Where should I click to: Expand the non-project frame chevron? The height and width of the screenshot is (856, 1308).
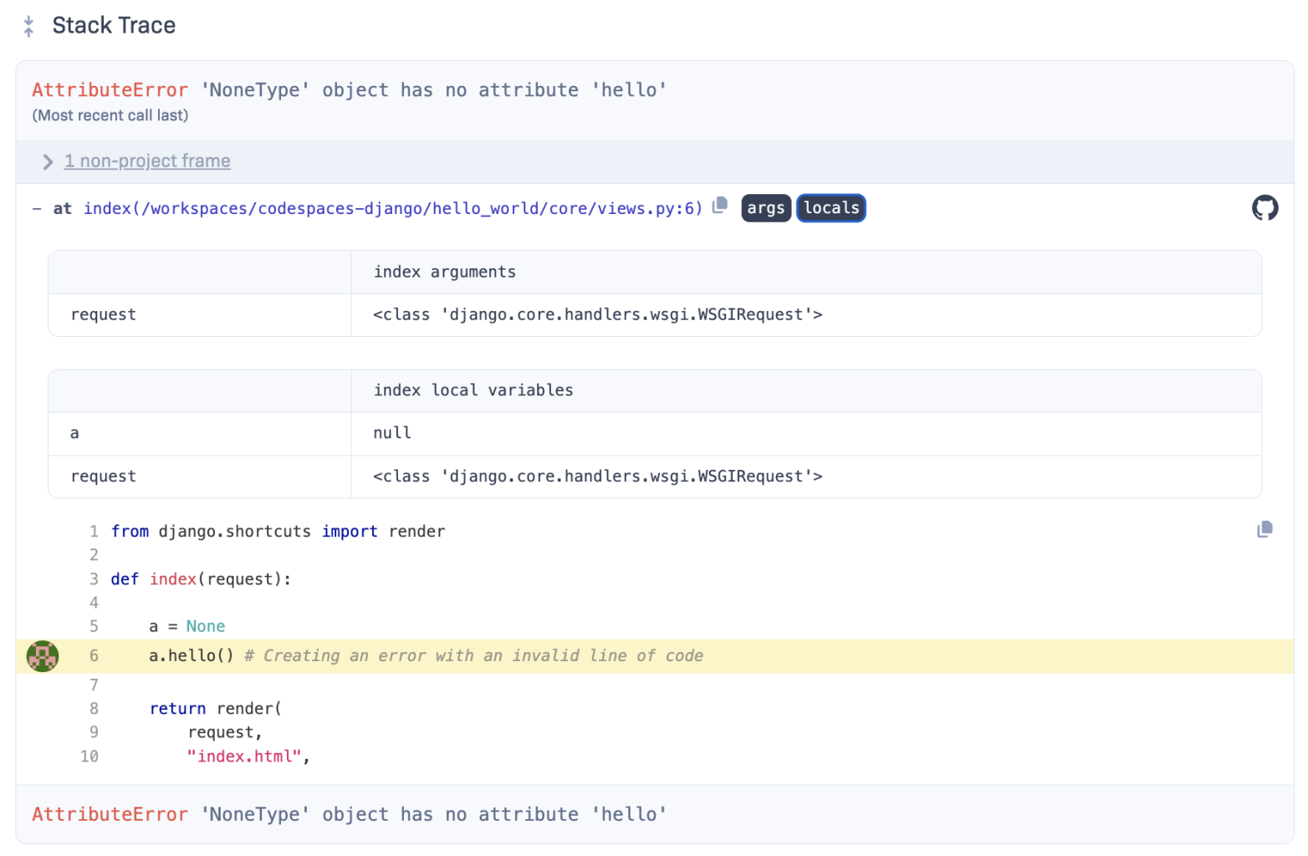click(x=48, y=162)
